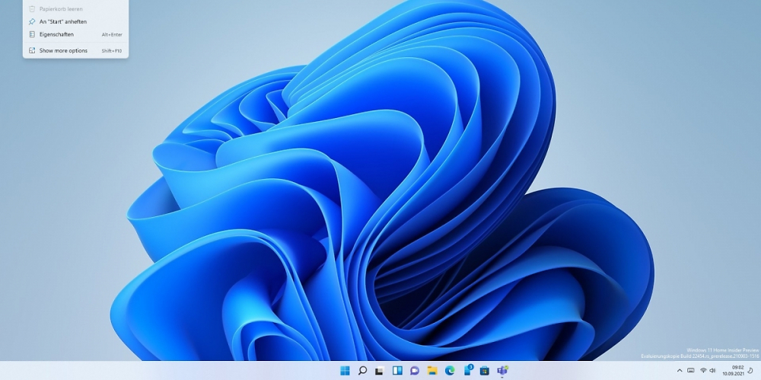Open the Wi-Fi network tray icon
The image size is (761, 380).
[703, 371]
